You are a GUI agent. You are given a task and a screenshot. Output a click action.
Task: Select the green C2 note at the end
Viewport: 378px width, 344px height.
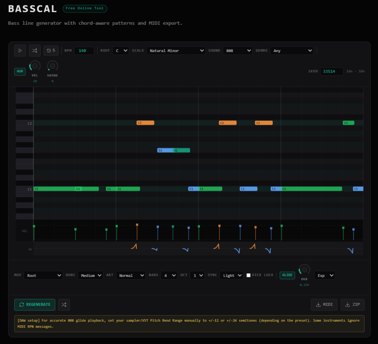pos(348,123)
